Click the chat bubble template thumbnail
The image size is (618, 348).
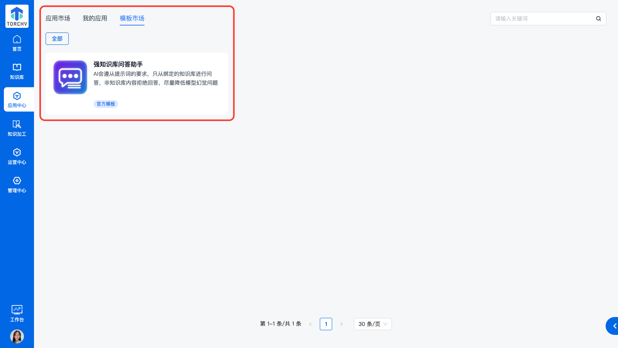coord(70,77)
